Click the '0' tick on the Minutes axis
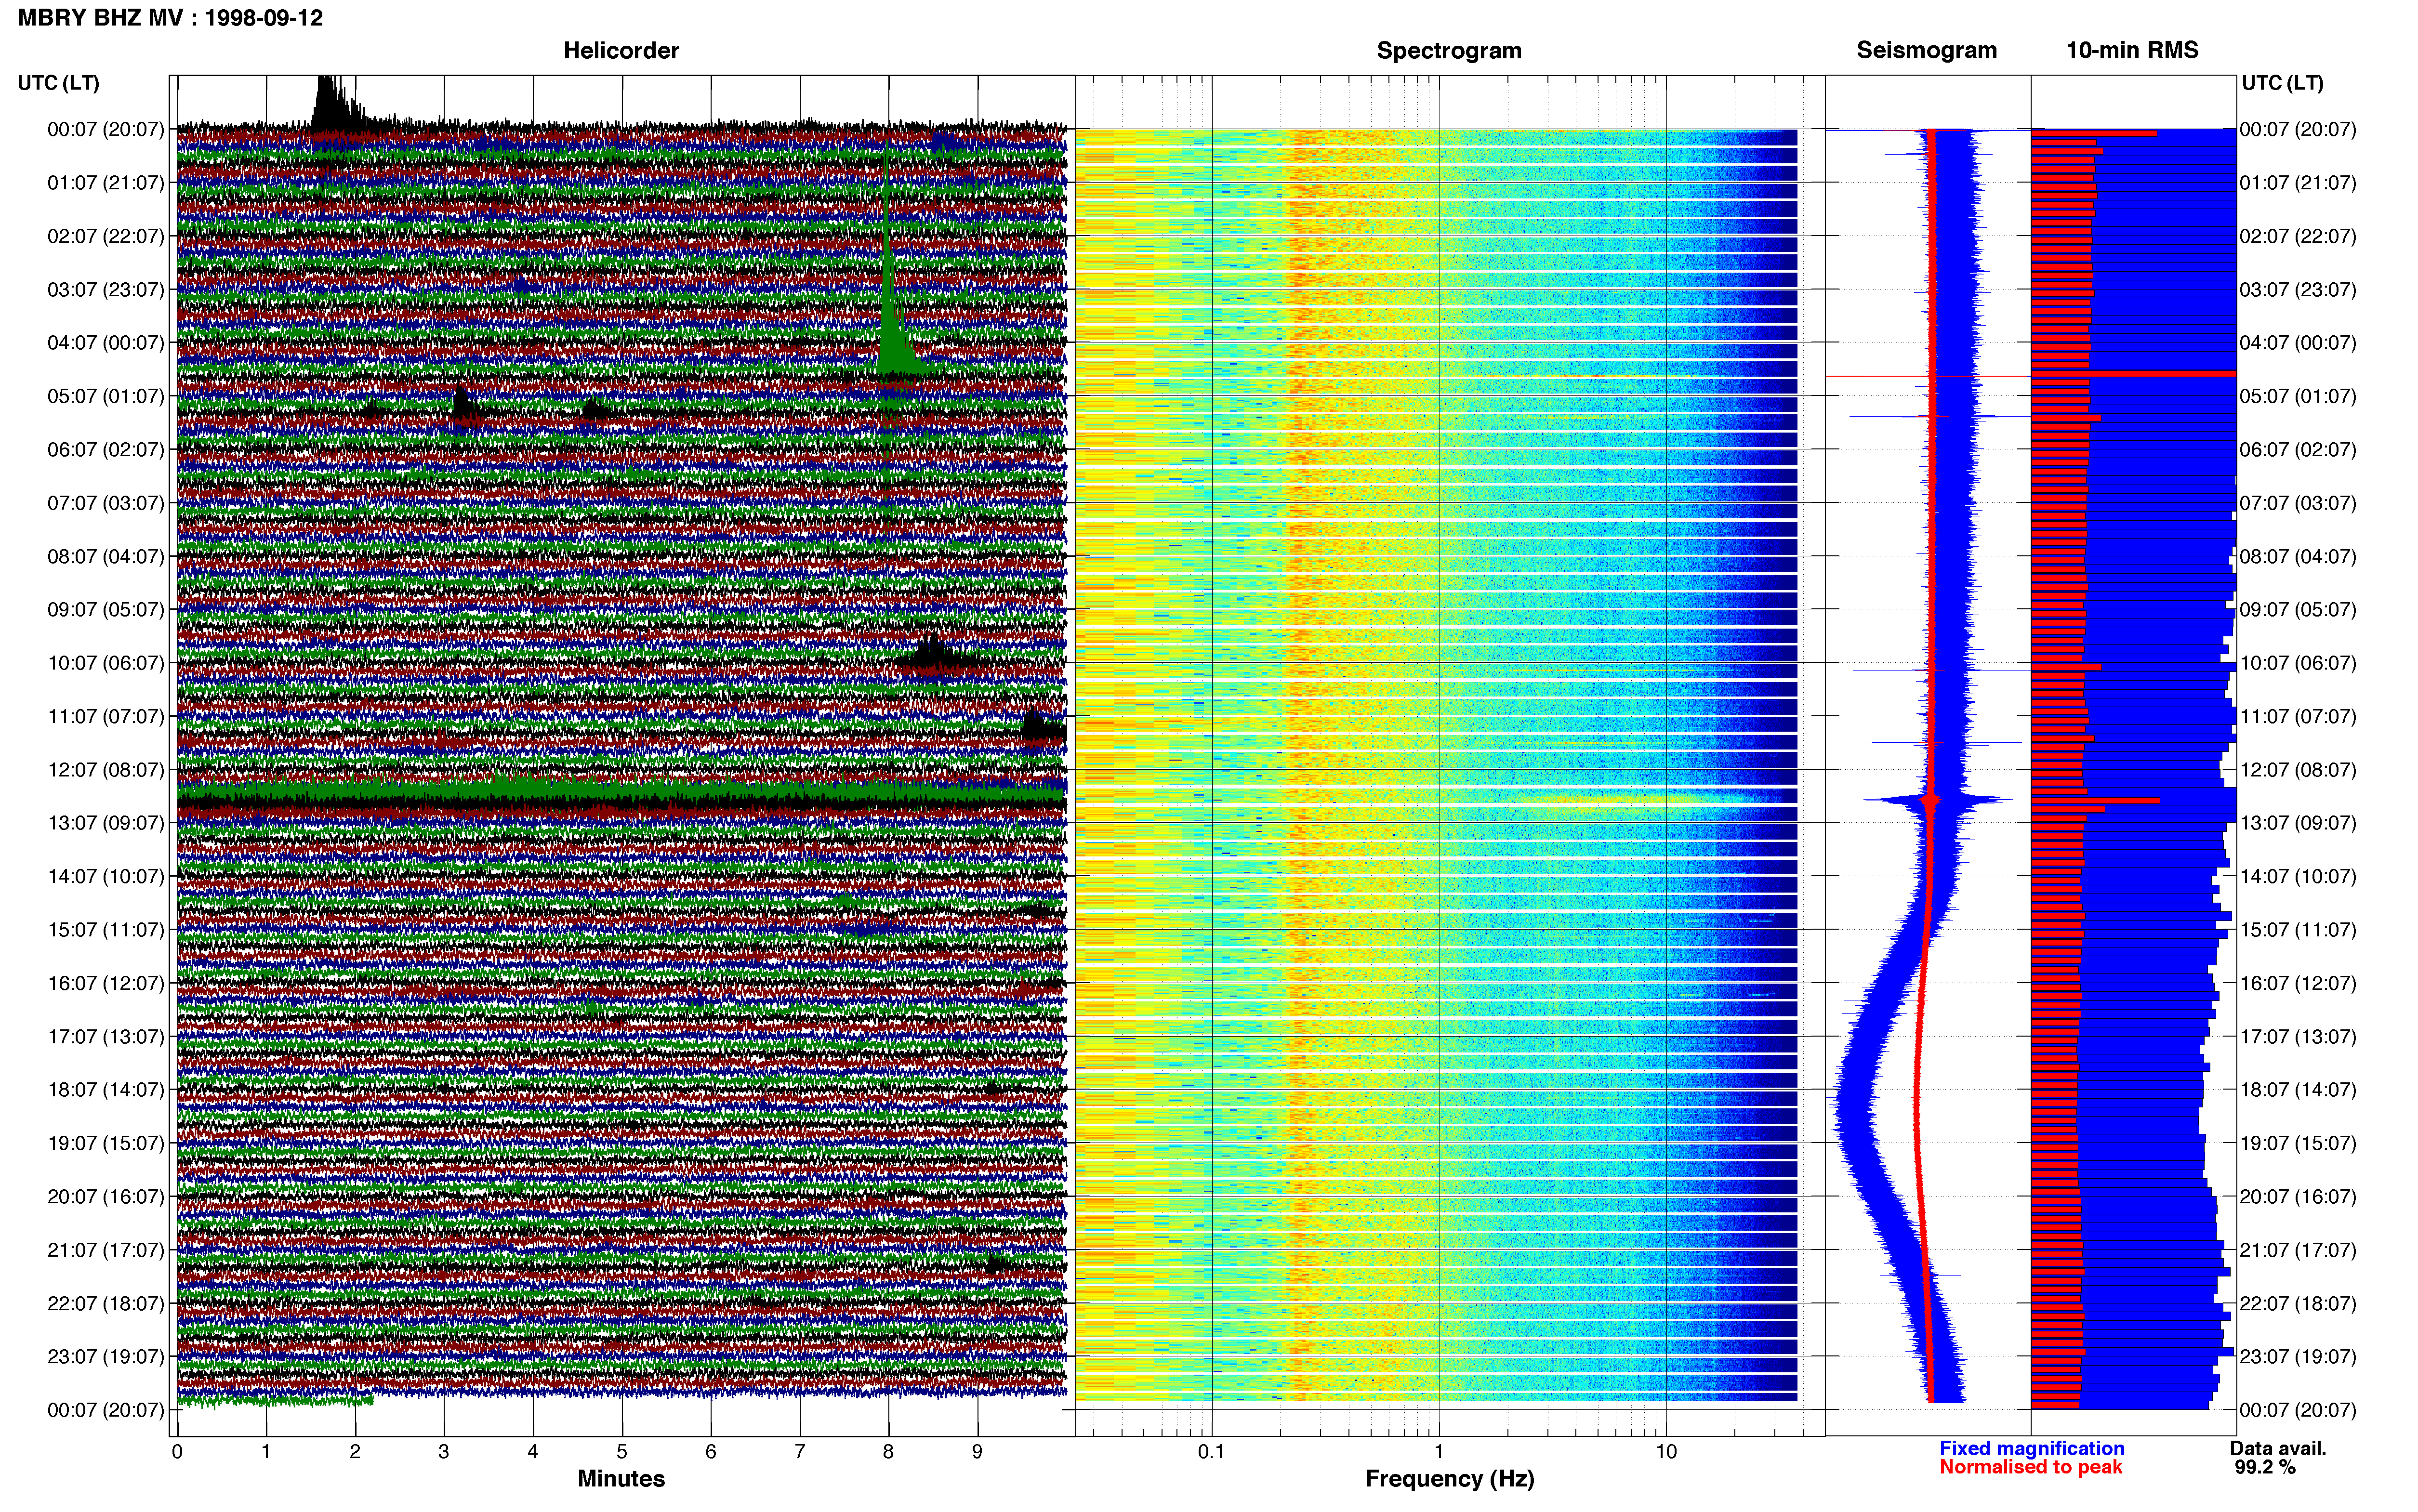Viewport: 2418px width, 1512px height. coord(177,1452)
